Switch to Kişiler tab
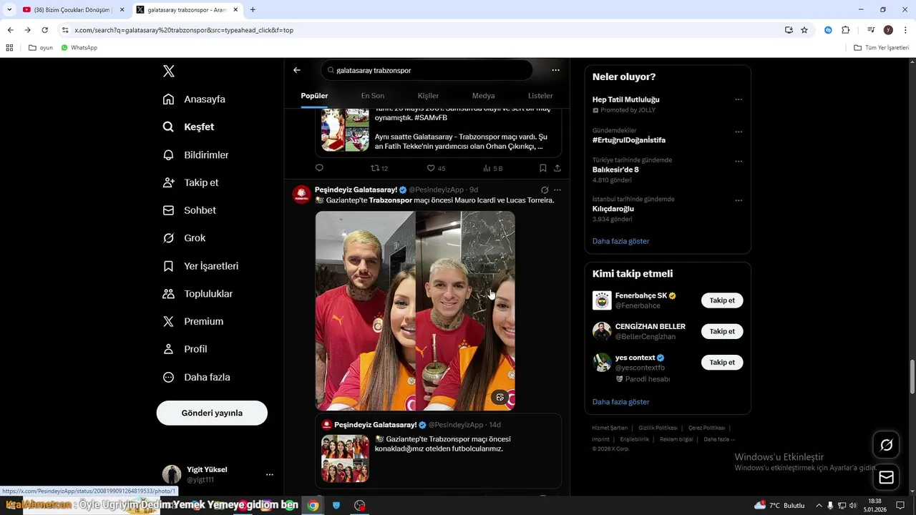This screenshot has width=916, height=515. click(428, 96)
